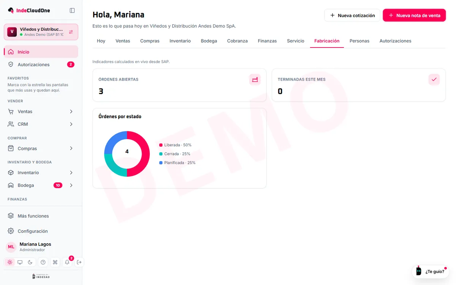Select the Fabricación tab
This screenshot has width=456, height=285.
(327, 41)
